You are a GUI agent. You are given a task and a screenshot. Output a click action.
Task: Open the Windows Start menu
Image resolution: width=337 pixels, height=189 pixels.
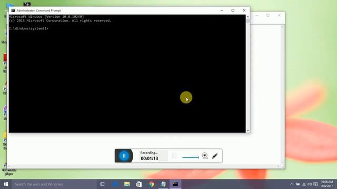(x=6, y=184)
